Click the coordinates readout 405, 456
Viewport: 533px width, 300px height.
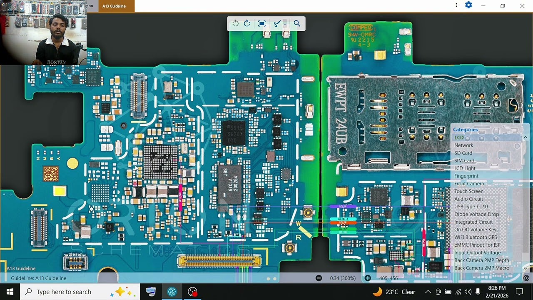388,278
